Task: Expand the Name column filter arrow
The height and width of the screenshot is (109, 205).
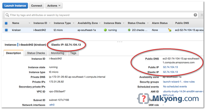Action: coord(29,23)
